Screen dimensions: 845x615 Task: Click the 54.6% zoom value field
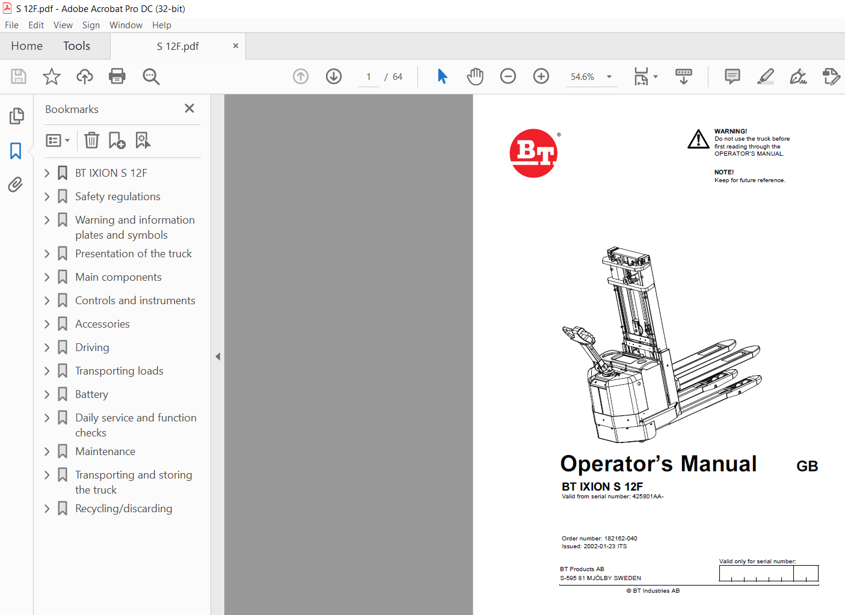582,77
